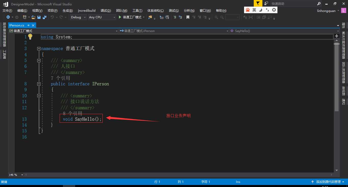Image resolution: width=348 pixels, height=187 pixels.
Task: Click the find in files toolbar icon
Action: (x=150, y=17)
